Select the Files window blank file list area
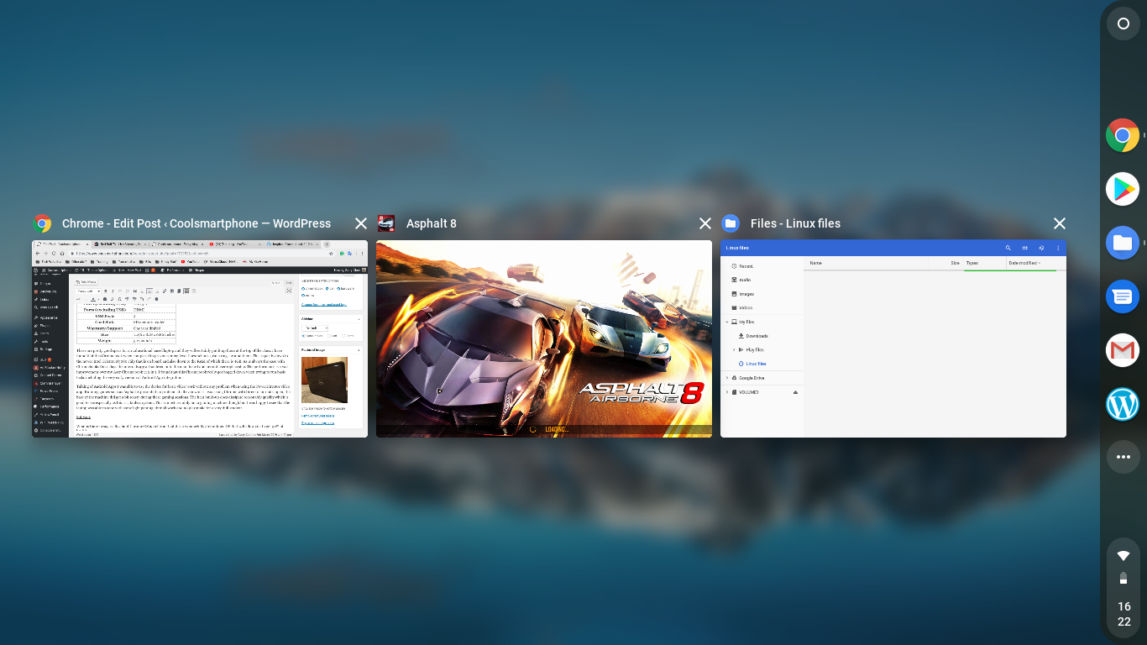 click(935, 353)
